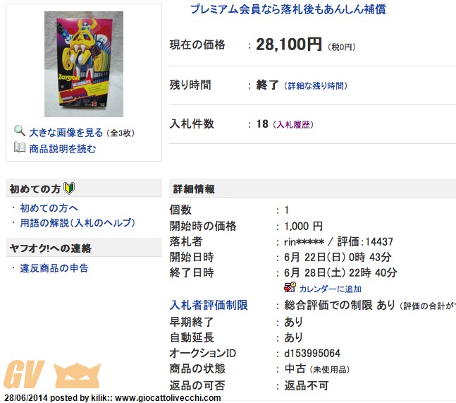The height and width of the screenshot is (403, 456).
Task: Click the green-yellow beginner badge icon
Action: click(69, 188)
